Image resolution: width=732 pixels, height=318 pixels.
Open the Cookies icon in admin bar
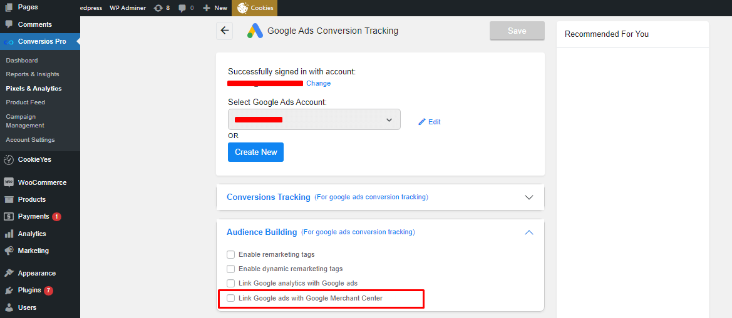pyautogui.click(x=243, y=7)
